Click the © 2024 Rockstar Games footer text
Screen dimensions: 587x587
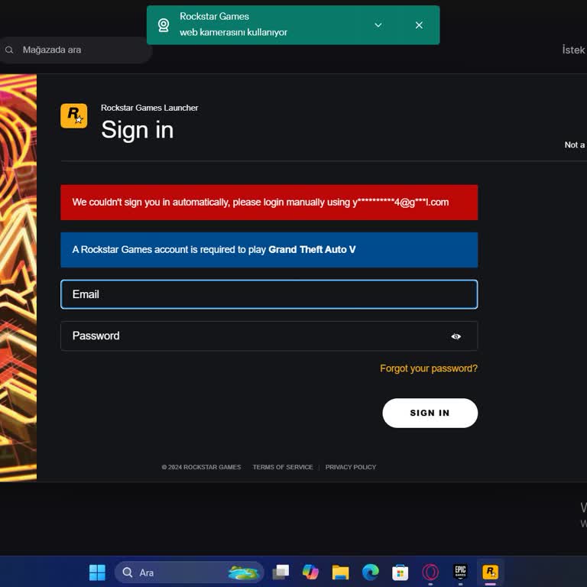tap(201, 467)
